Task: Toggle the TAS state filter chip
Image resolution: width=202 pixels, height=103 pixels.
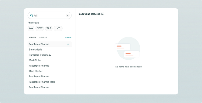Action: click(x=49, y=28)
